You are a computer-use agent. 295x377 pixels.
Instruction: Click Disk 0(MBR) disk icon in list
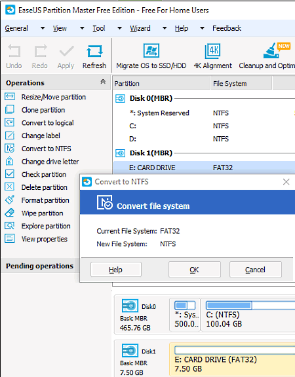point(120,98)
